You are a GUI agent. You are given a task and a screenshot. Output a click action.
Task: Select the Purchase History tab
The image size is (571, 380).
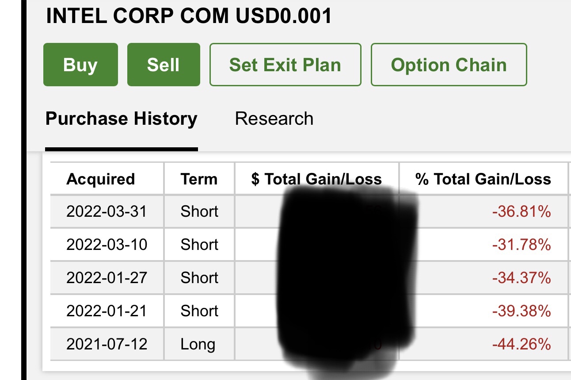121,119
